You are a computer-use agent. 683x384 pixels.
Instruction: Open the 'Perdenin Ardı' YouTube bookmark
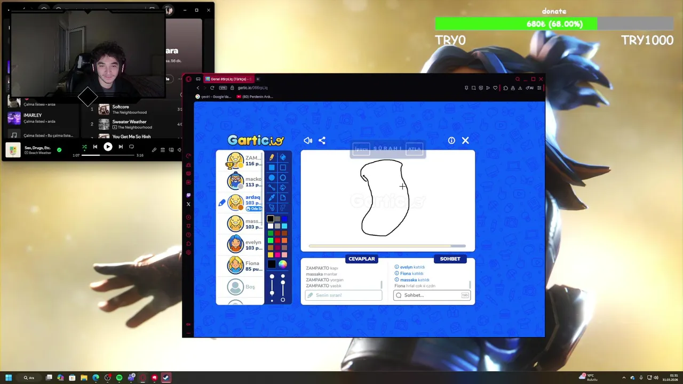pos(255,97)
